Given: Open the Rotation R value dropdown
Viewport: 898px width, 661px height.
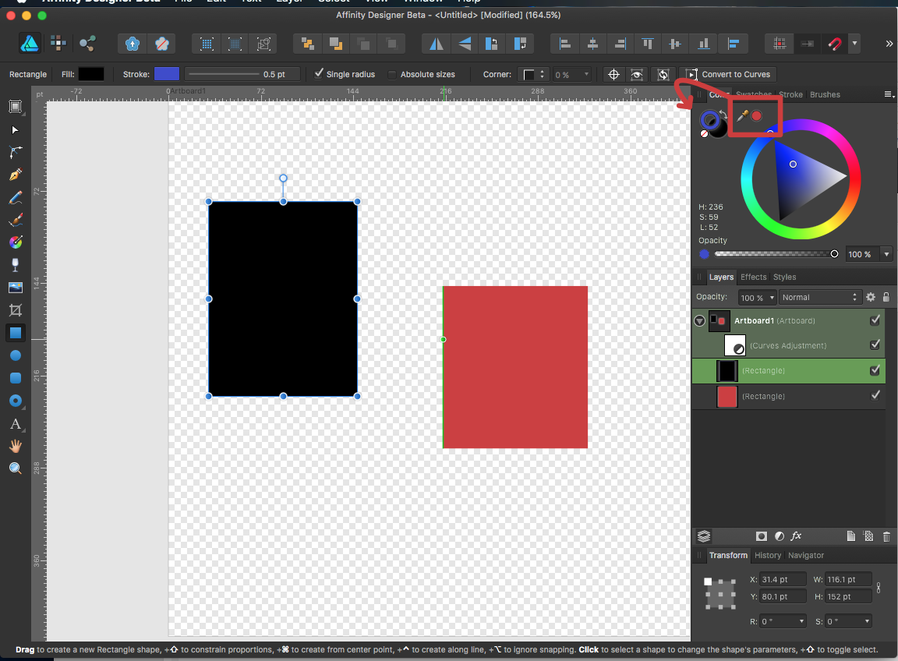Looking at the screenshot, I should 802,621.
